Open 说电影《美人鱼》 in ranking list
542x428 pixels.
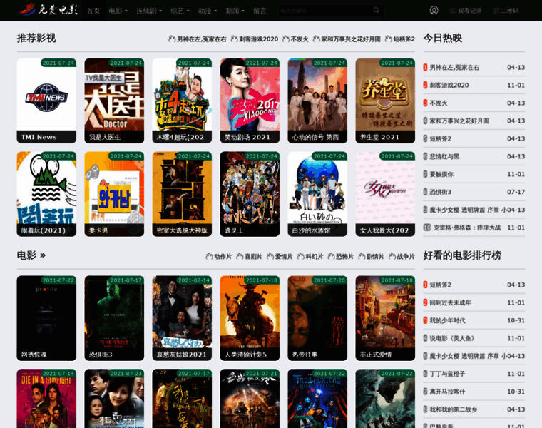pyautogui.click(x=452, y=338)
